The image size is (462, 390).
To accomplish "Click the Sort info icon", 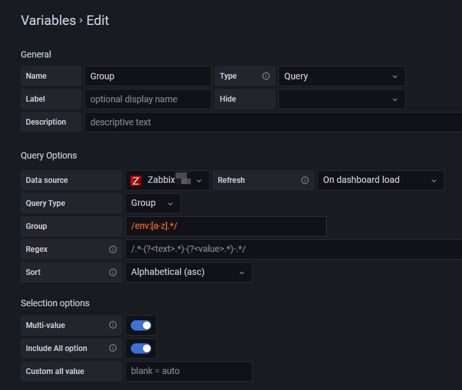I will coord(113,272).
